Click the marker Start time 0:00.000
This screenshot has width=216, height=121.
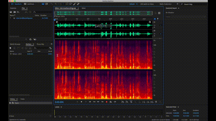click(30, 54)
